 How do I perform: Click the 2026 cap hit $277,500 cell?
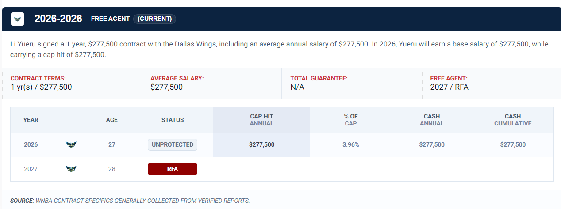click(261, 144)
